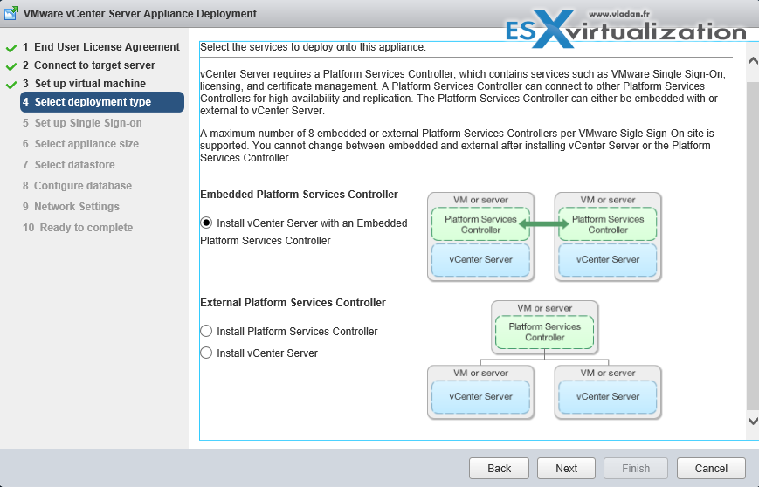Select Install vCenter Server with Embedded PSC
Screen dimensions: 759x487
(x=206, y=223)
